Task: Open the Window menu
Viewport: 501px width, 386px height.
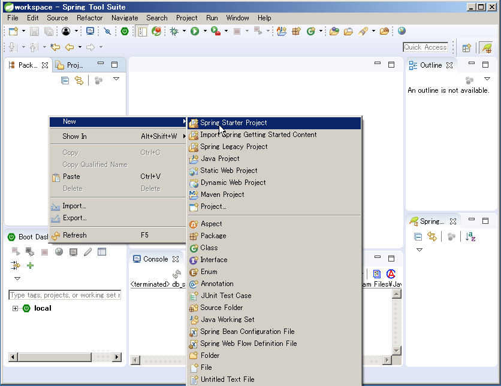Action: pyautogui.click(x=237, y=18)
